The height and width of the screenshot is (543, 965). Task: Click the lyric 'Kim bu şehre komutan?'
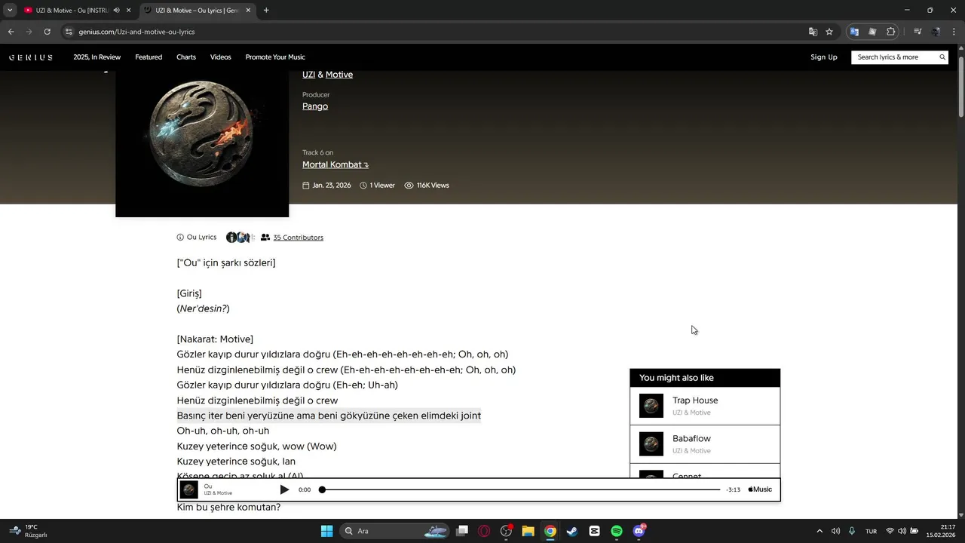(228, 507)
